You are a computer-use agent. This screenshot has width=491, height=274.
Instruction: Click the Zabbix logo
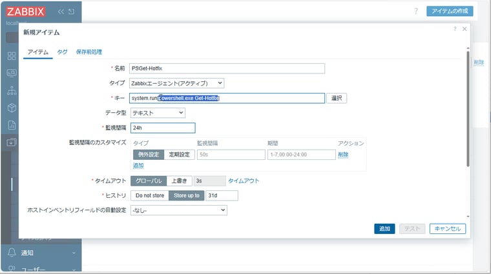(x=26, y=12)
